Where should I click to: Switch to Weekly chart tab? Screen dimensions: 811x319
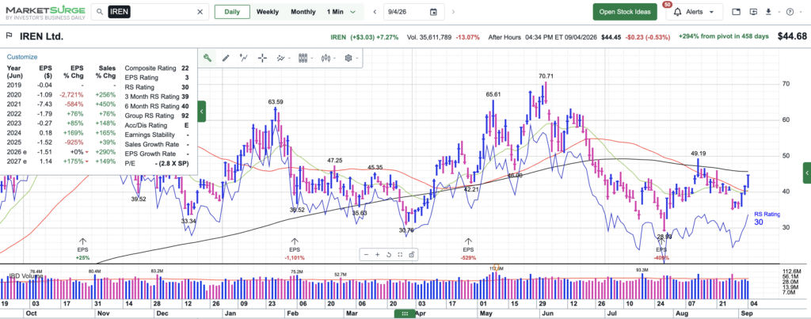click(268, 12)
